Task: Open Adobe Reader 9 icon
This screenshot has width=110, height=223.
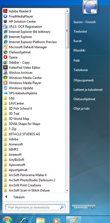Action: click(x=5, y=11)
